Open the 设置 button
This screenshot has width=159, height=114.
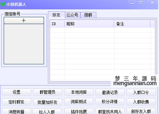pyautogui.click(x=16, y=92)
